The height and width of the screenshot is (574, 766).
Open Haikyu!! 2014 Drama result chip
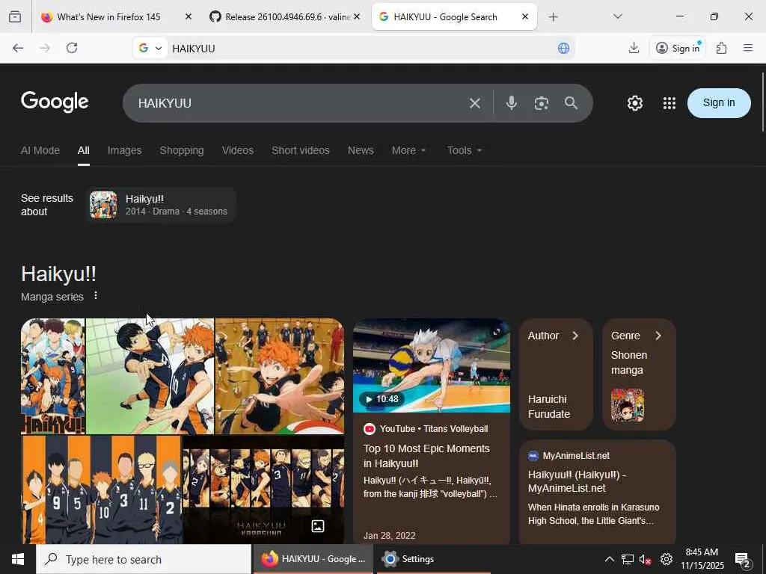click(x=161, y=205)
